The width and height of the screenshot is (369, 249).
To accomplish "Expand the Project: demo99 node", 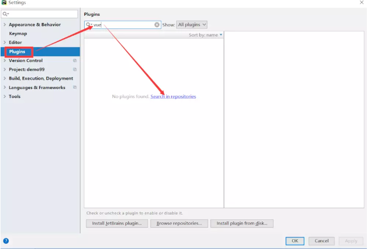I will [5, 70].
